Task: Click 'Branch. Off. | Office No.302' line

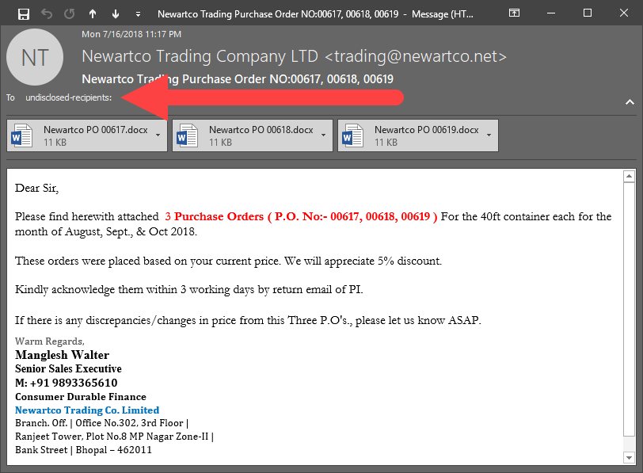Action: click(x=101, y=423)
